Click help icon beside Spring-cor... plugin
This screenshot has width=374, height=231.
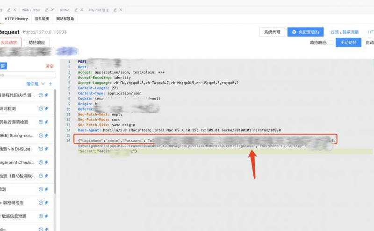pos(41,136)
